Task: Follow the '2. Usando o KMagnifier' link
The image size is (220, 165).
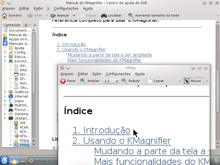Action: tap(81, 50)
